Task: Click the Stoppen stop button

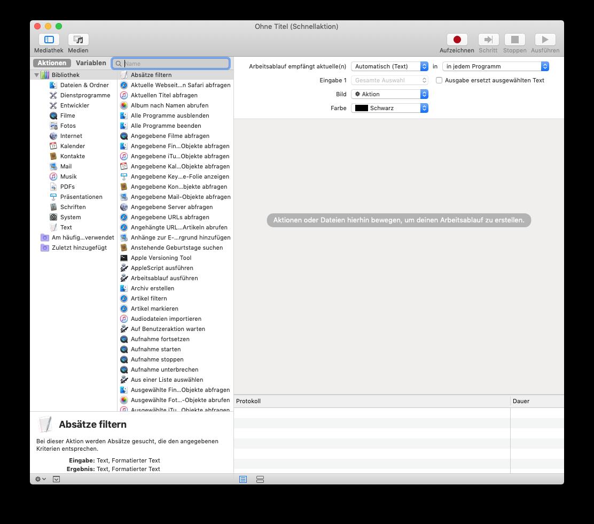Action: [514, 40]
